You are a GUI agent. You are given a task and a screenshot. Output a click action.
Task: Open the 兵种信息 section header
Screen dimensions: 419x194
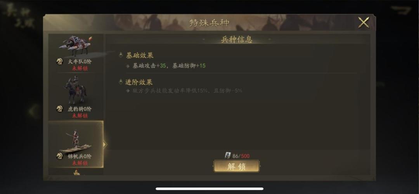click(x=237, y=39)
